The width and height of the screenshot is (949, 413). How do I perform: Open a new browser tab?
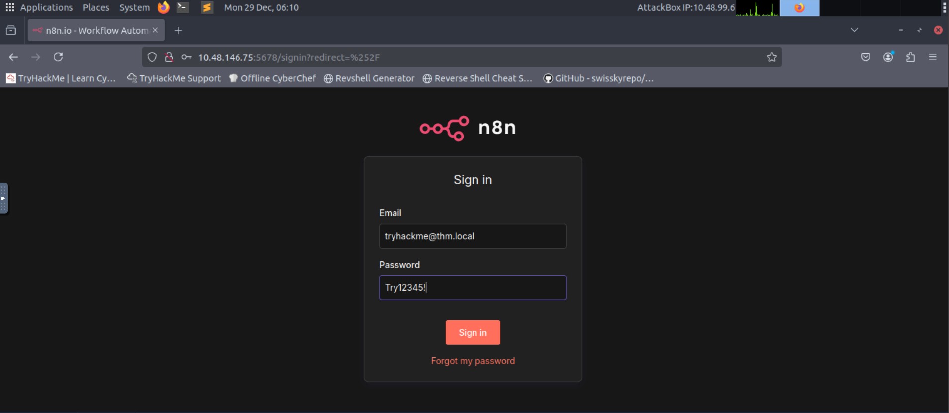click(178, 30)
